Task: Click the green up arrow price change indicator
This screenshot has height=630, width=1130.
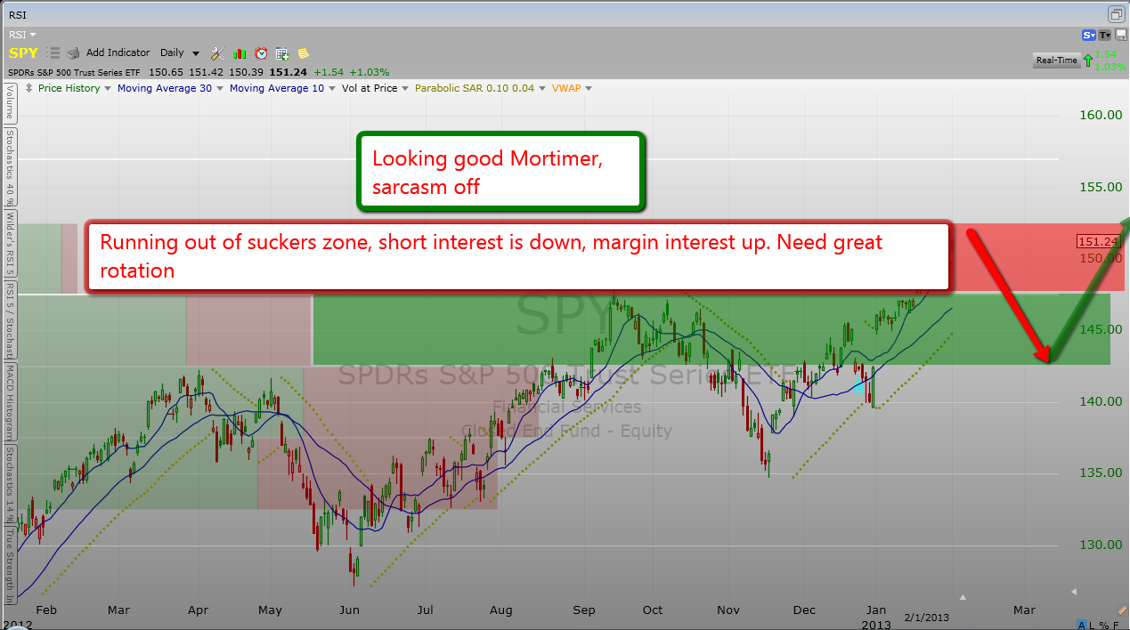Action: (1087, 61)
